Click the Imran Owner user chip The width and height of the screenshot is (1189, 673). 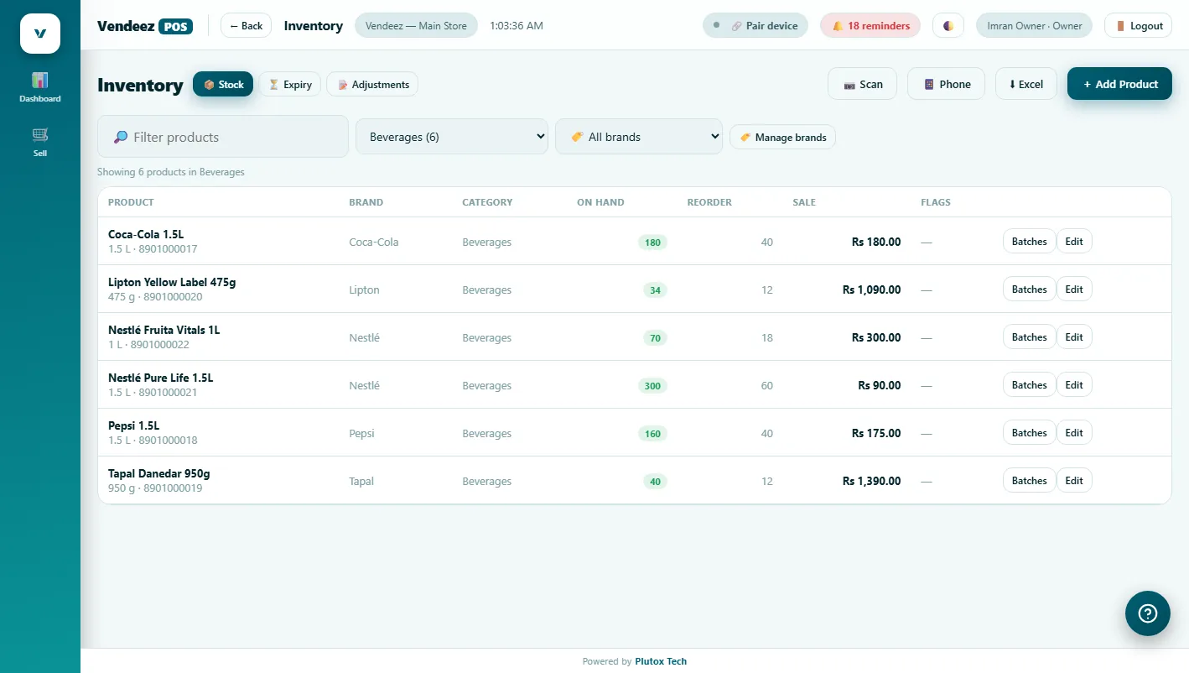(1034, 26)
